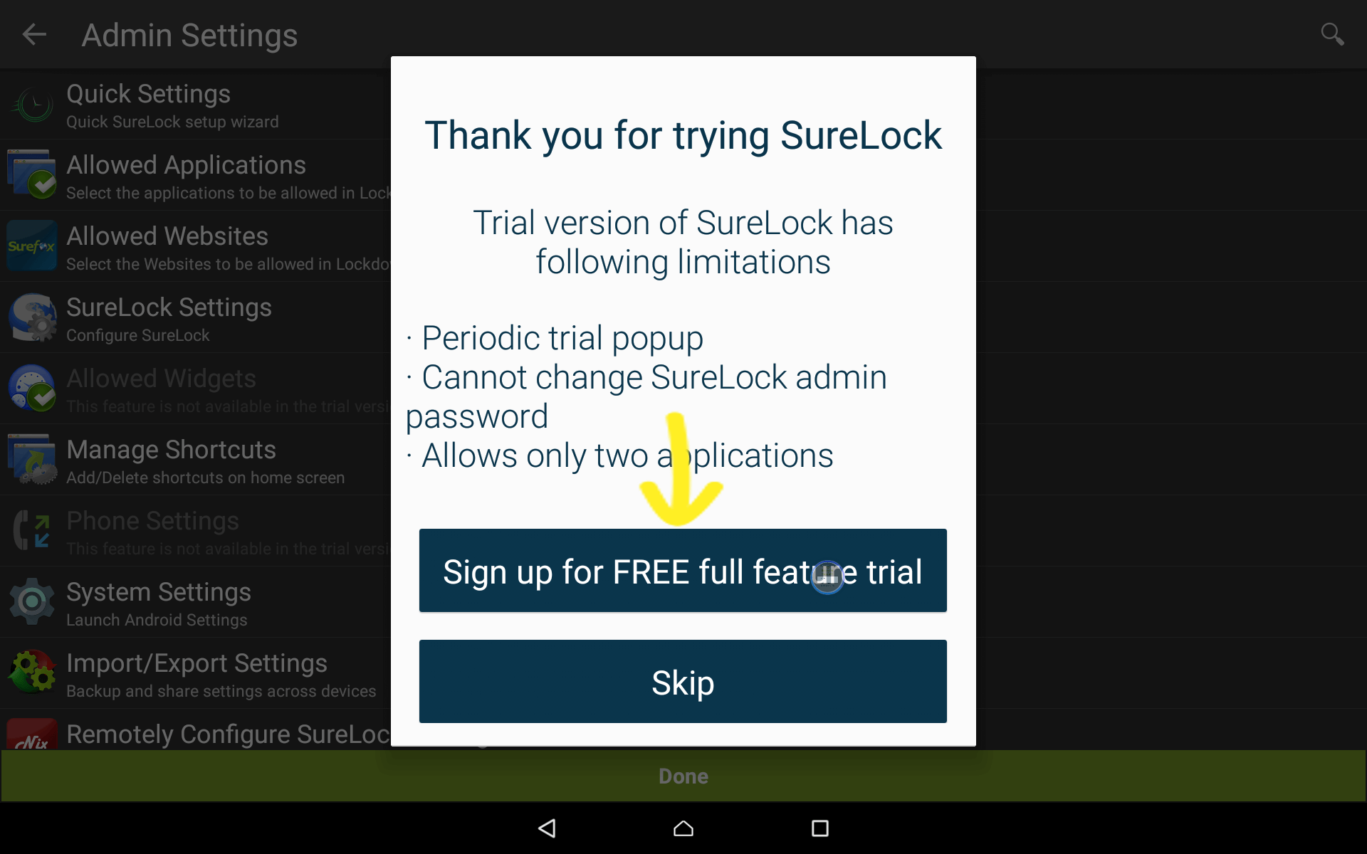This screenshot has width=1367, height=854.
Task: Open the Quick Settings setup wizard icon
Action: click(x=32, y=105)
